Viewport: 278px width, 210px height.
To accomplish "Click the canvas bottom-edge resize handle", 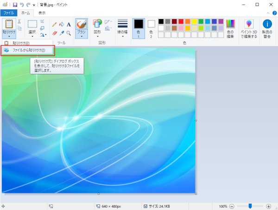I will coord(99,194).
